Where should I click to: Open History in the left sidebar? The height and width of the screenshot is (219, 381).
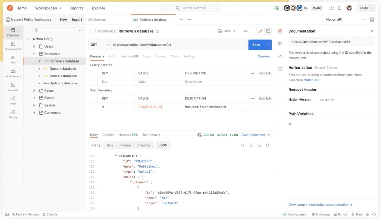13,114
